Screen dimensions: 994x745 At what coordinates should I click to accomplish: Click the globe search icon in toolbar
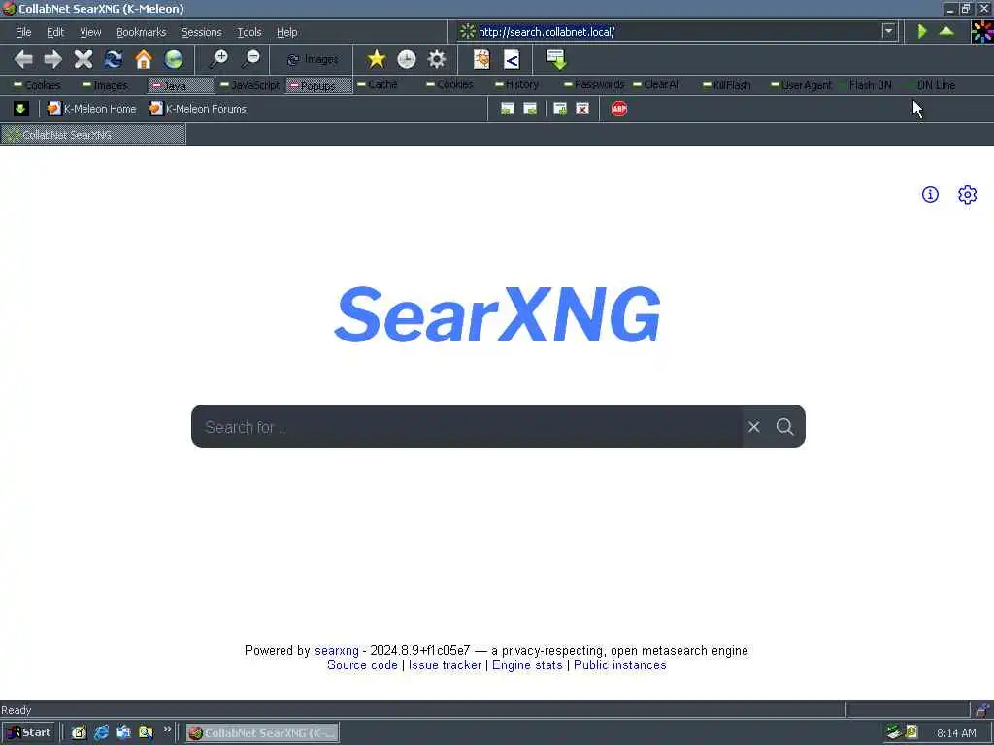pyautogui.click(x=173, y=59)
